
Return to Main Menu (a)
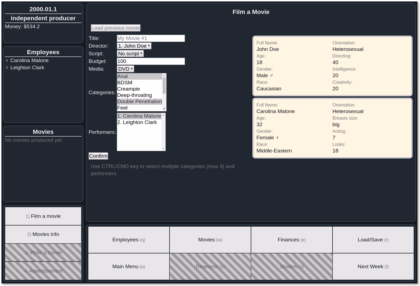(129, 267)
